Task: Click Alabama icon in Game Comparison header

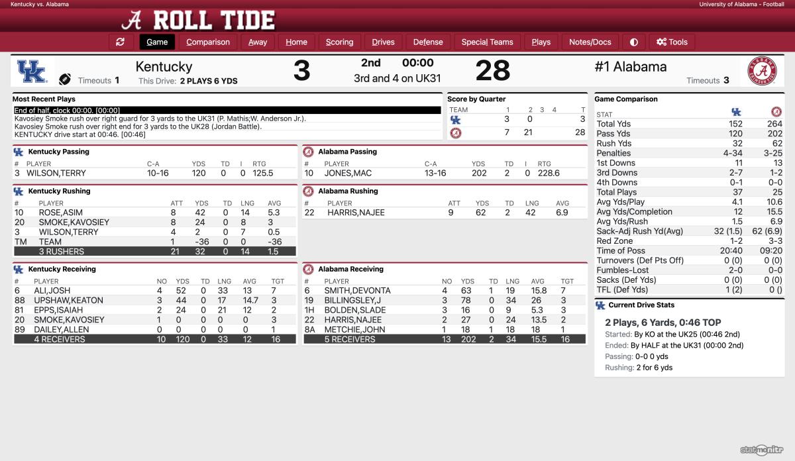Action: click(776, 112)
